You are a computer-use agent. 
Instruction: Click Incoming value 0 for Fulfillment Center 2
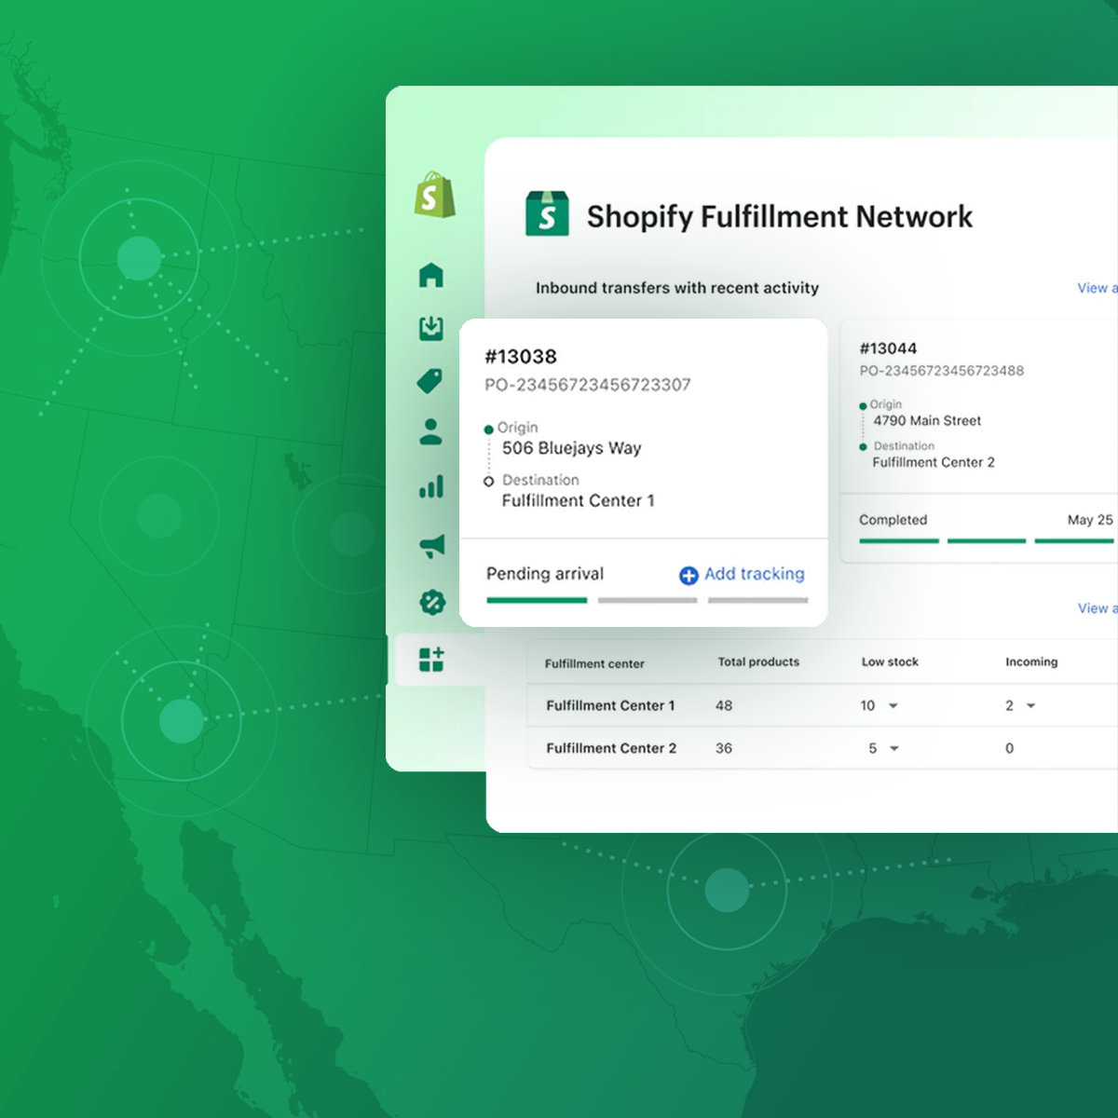click(1010, 748)
